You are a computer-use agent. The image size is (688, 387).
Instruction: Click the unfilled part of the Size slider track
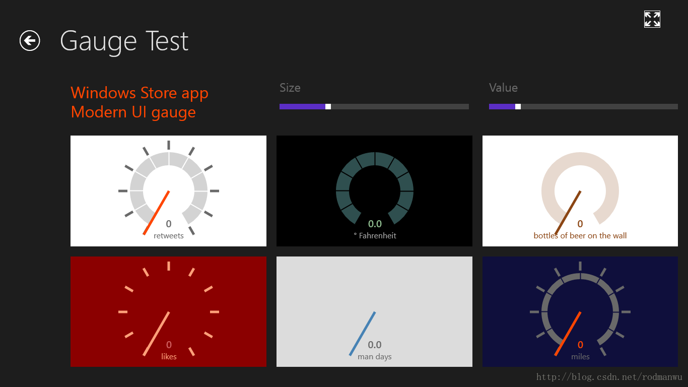pos(400,106)
